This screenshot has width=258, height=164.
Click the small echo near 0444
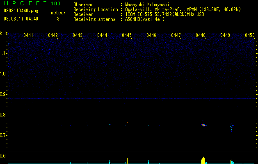[110, 125]
